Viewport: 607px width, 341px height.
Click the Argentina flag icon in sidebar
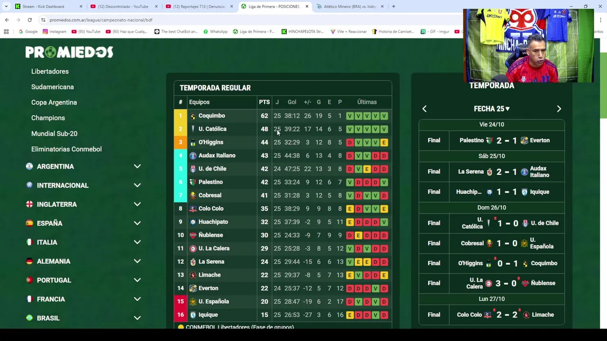pyautogui.click(x=29, y=166)
